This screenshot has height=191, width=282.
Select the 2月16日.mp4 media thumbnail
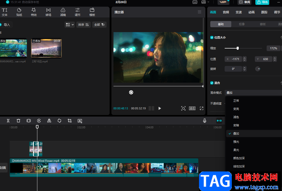[46, 48]
